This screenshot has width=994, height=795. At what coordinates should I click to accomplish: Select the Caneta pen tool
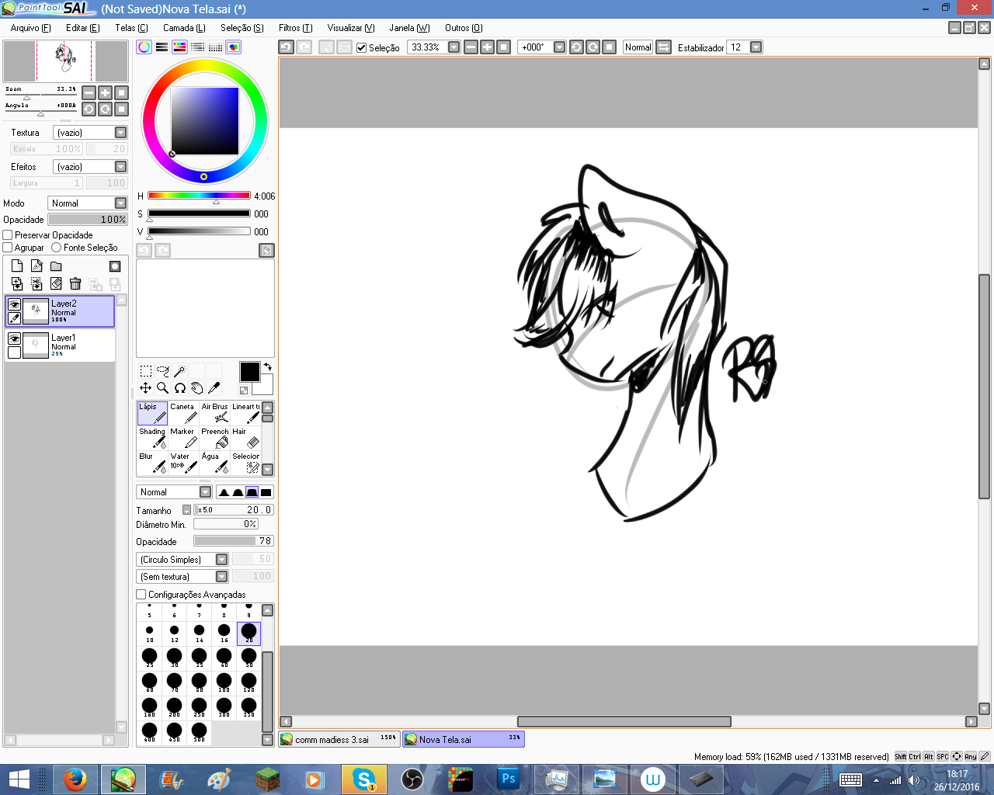pyautogui.click(x=183, y=413)
